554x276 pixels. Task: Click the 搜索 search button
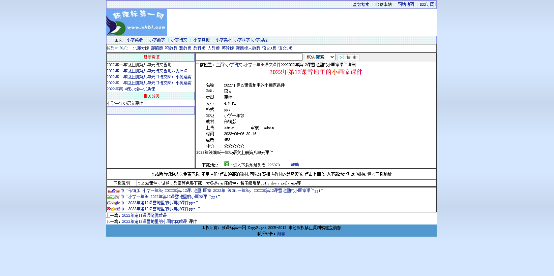[x=348, y=58]
